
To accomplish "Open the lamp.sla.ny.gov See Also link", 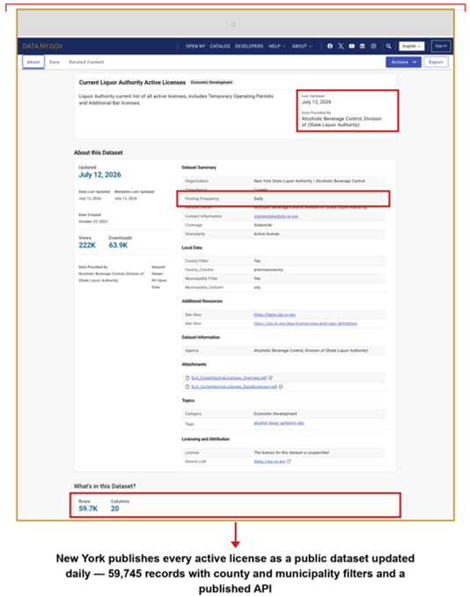I will (275, 315).
